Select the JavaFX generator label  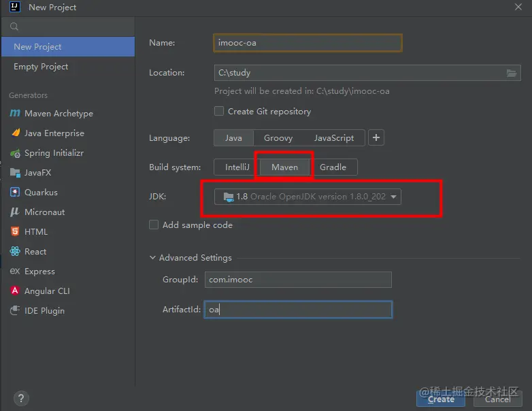click(x=37, y=173)
